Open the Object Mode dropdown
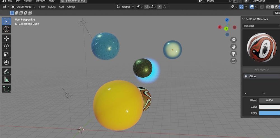The image size is (280, 138). 24,7
